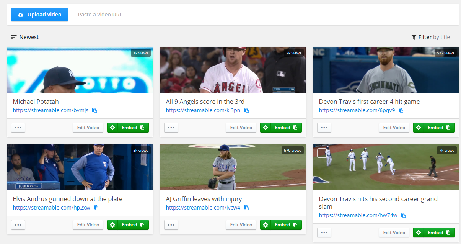Edit Video for Elvis Andrus gunned down
This screenshot has width=461, height=244.
point(88,225)
